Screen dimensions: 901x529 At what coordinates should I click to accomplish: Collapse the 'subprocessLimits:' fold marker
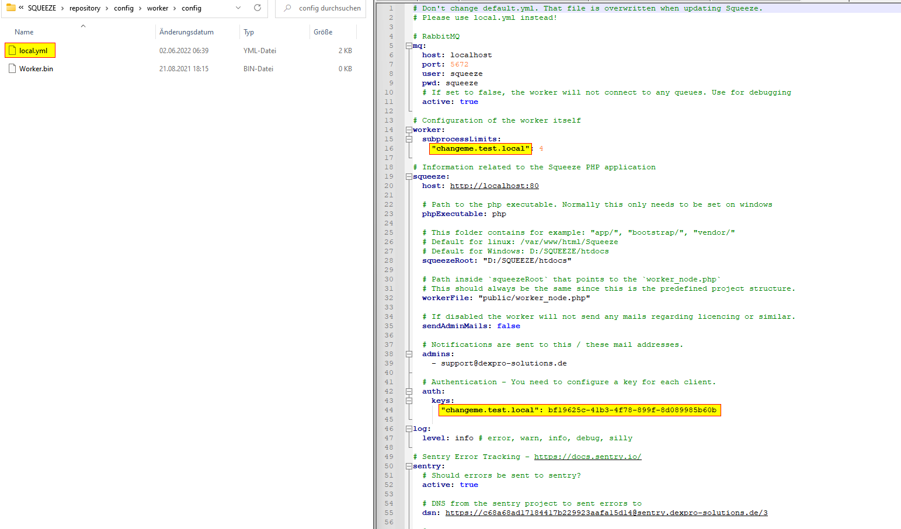click(409, 139)
